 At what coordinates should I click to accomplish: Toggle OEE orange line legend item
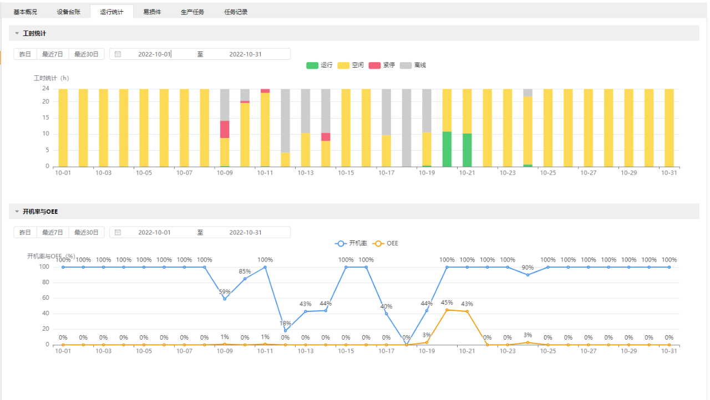386,243
